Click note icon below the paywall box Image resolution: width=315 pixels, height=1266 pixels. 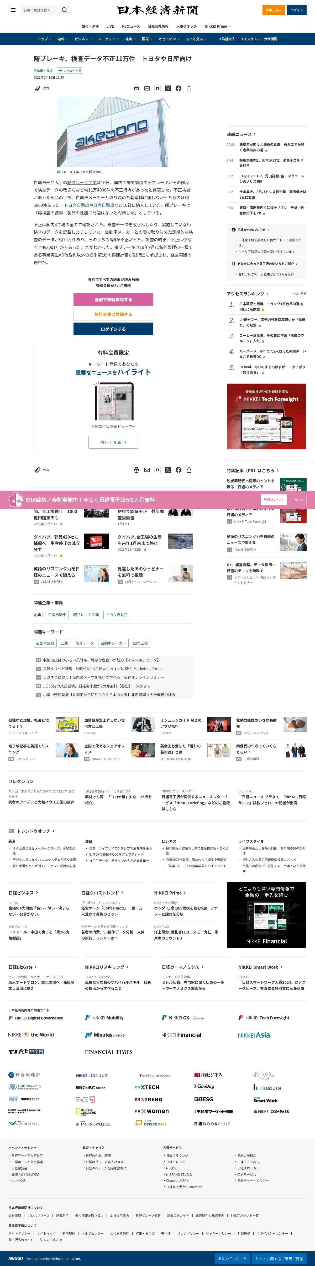157,470
